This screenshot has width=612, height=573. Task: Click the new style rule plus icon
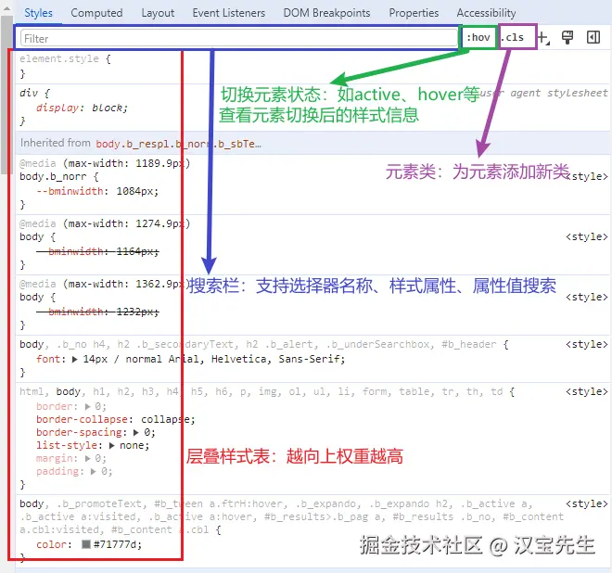[543, 38]
